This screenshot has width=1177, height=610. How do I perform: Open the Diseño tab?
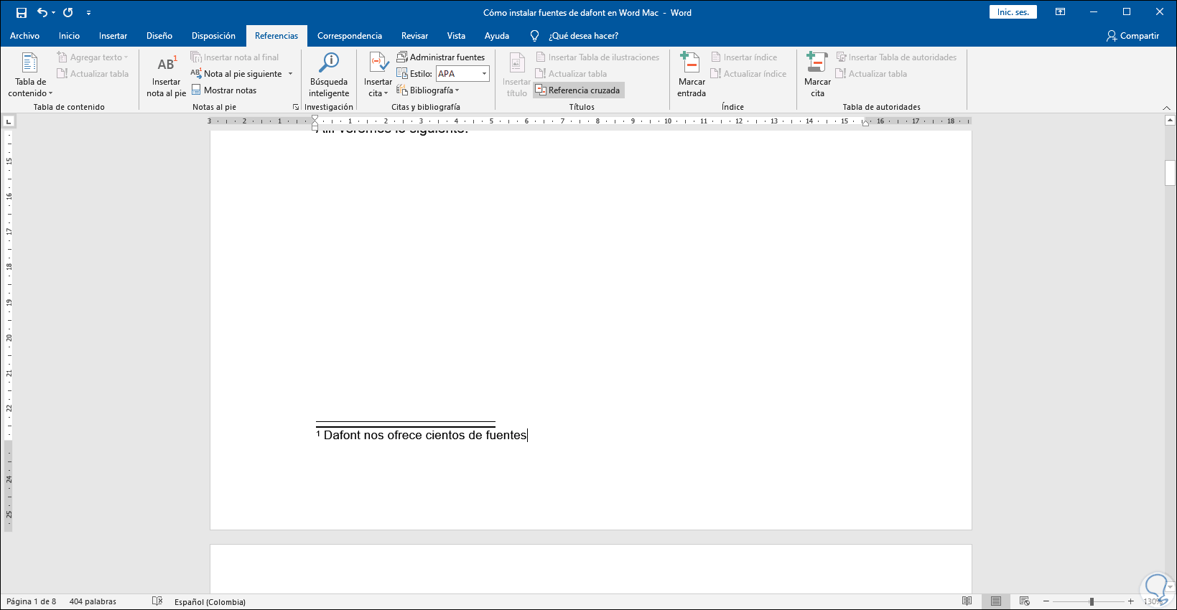159,36
